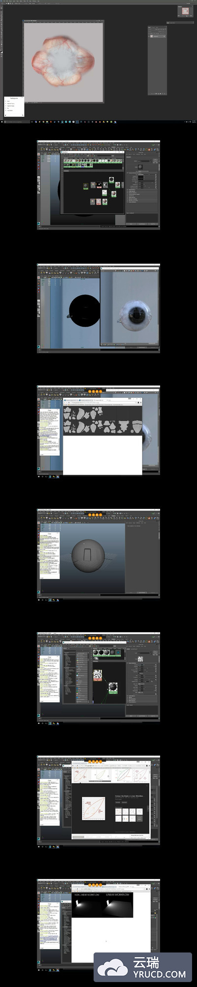The width and height of the screenshot is (197, 987).
Task: Click the UV shell layout image in browser
Action: (102, 420)
